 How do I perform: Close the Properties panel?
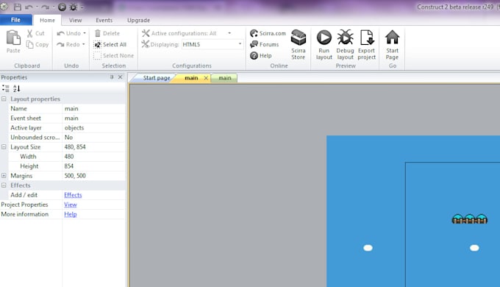click(120, 77)
